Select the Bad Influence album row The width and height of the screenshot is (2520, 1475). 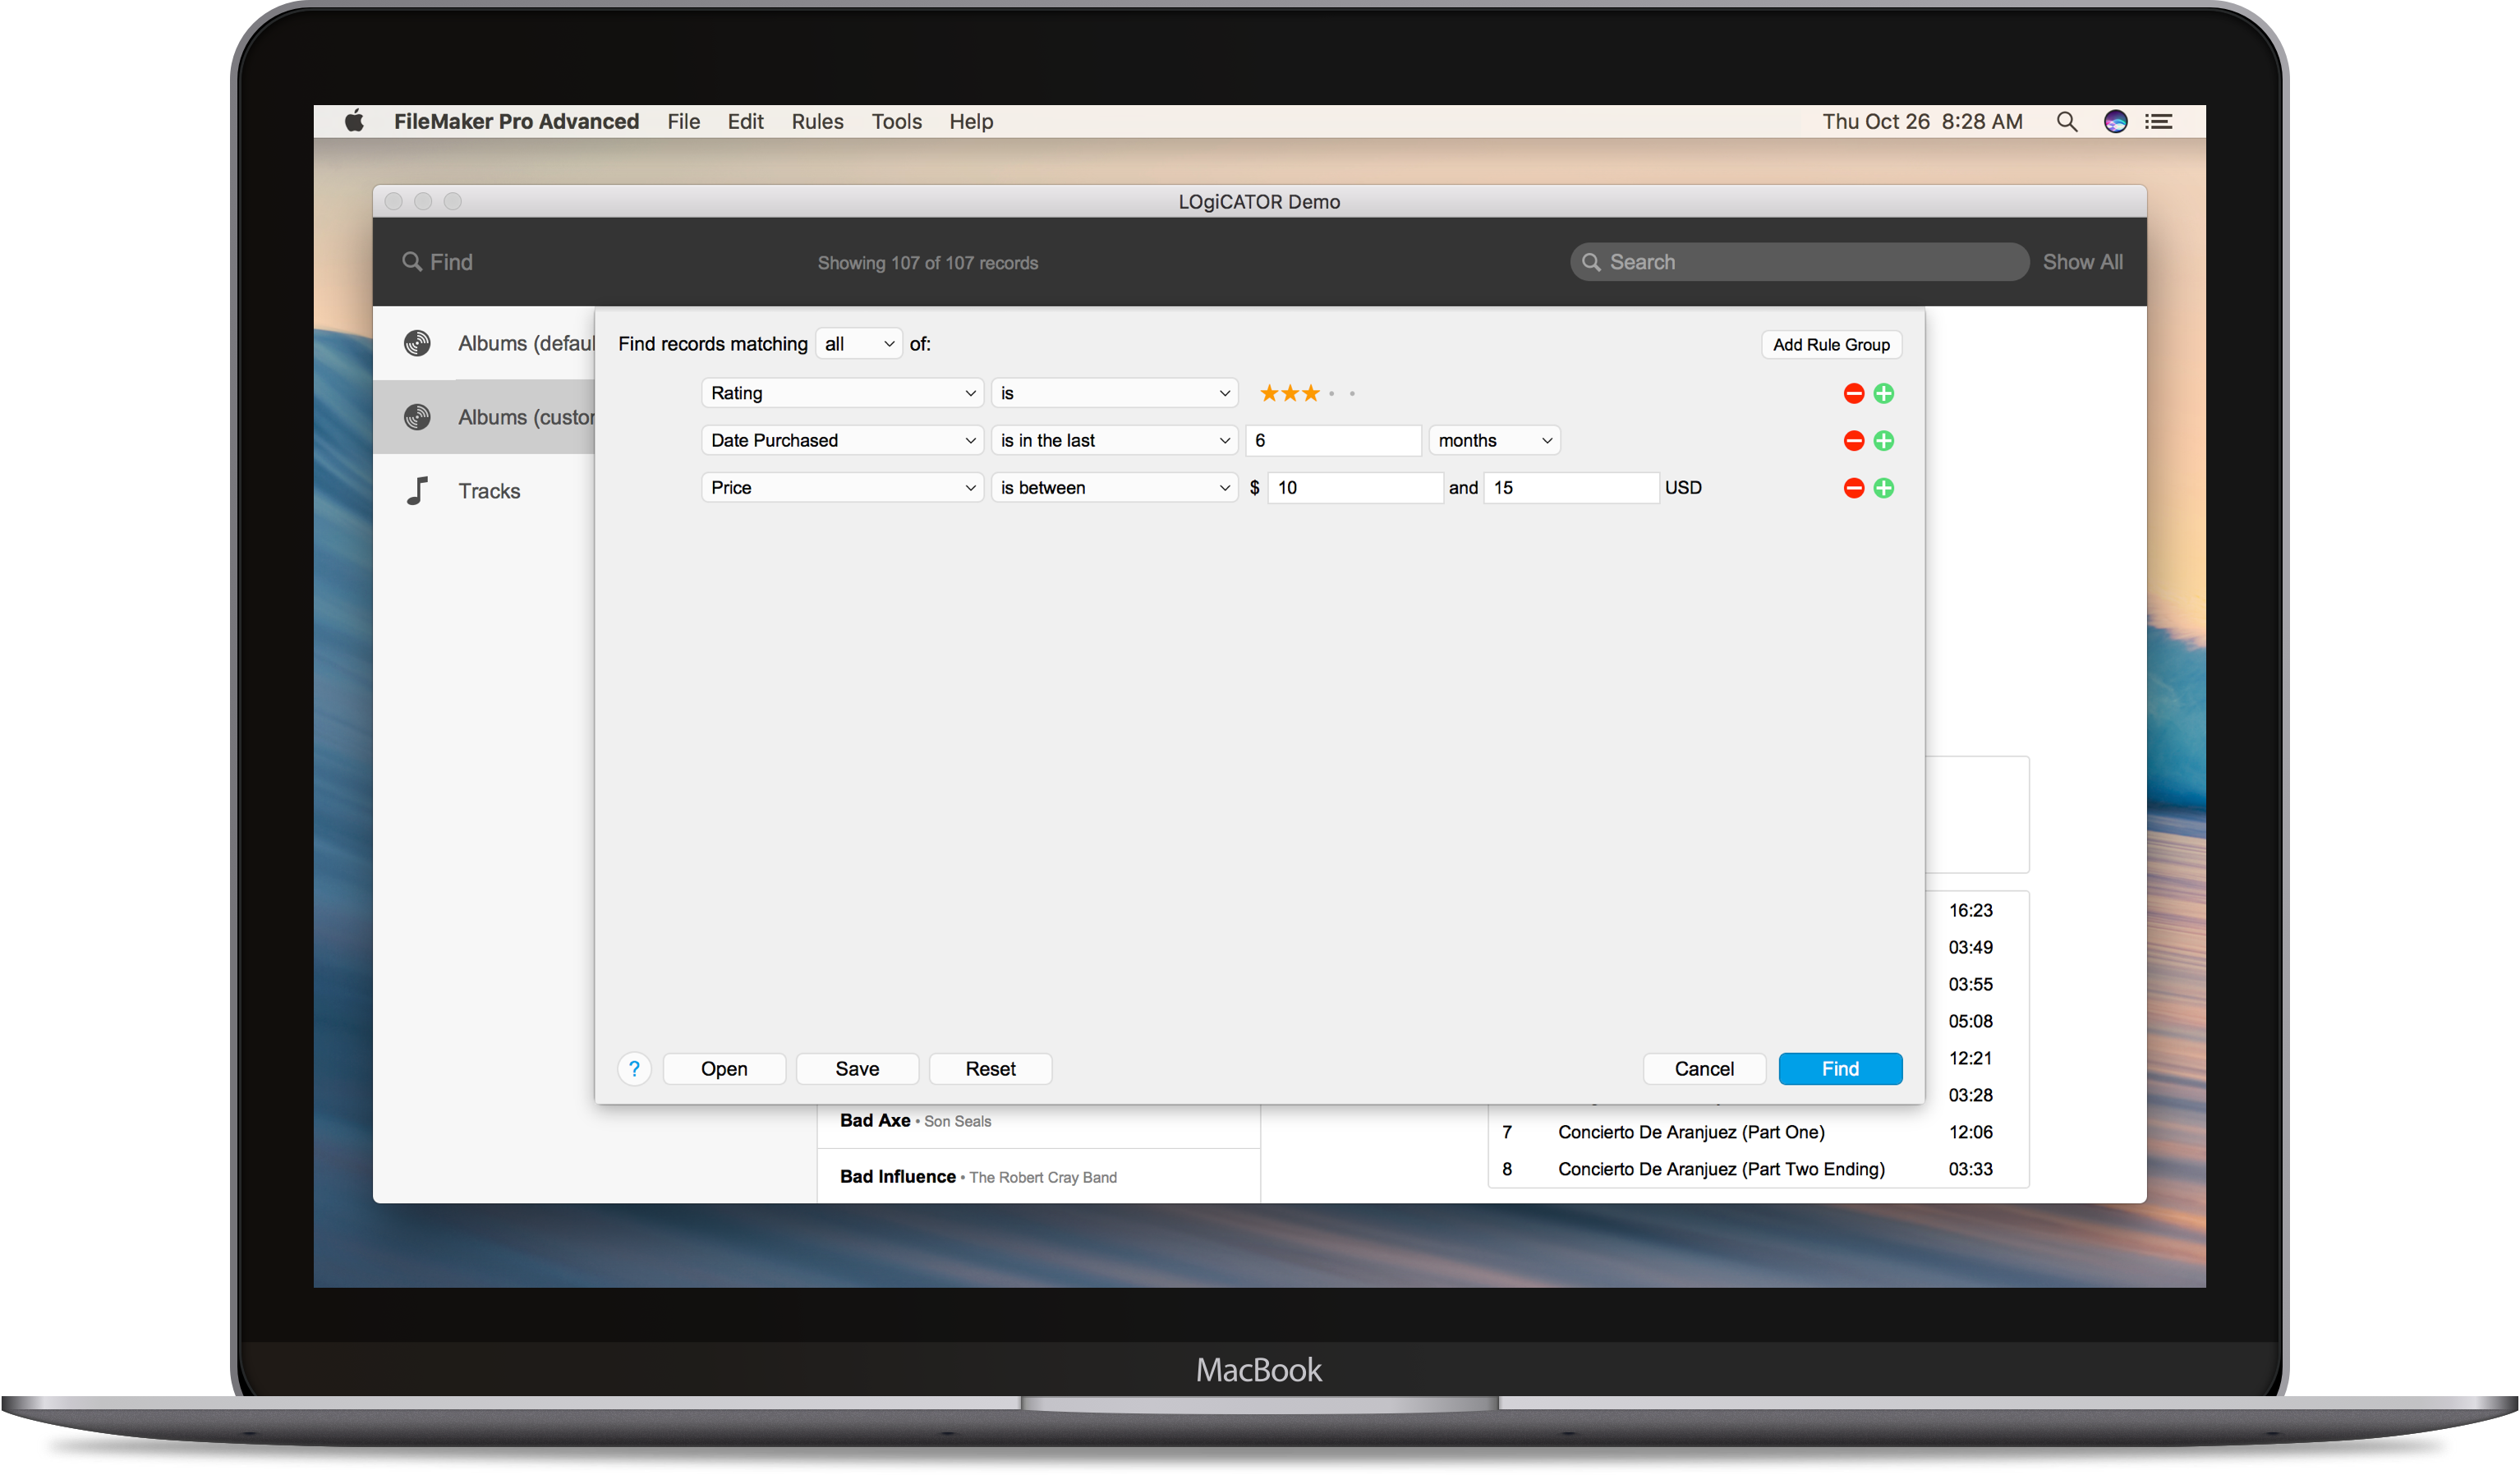[x=1038, y=1176]
